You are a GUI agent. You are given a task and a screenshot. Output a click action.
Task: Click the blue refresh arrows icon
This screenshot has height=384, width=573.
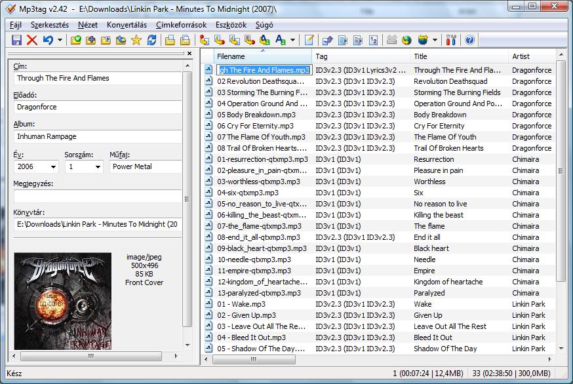tap(152, 41)
